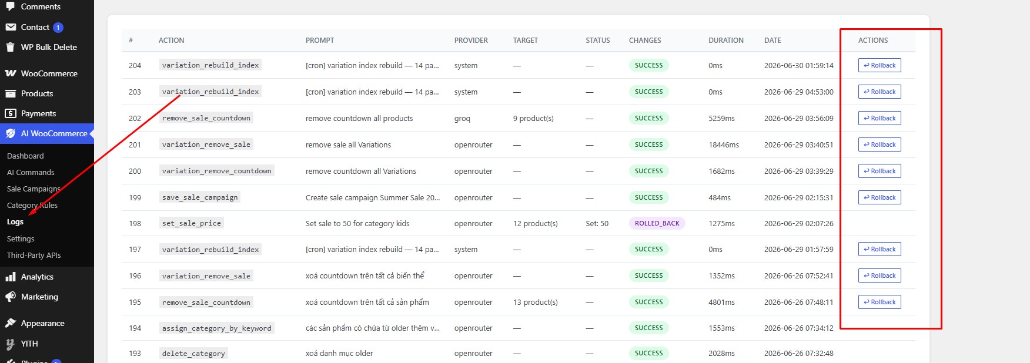This screenshot has height=363, width=1030.
Task: Click the STATUS column header
Action: [598, 41]
